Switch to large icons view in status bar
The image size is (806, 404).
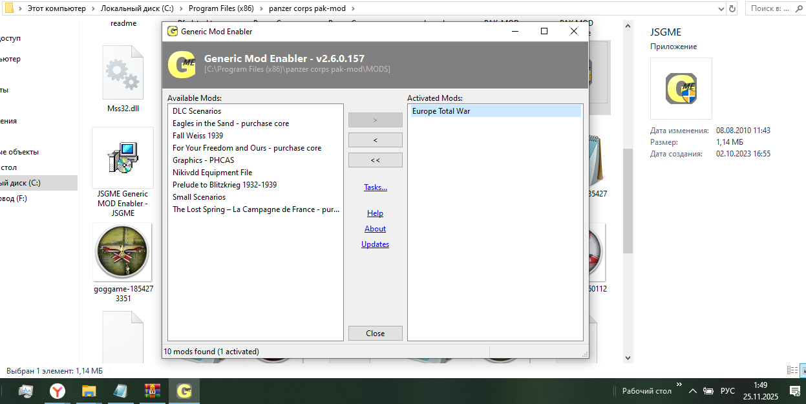[803, 370]
